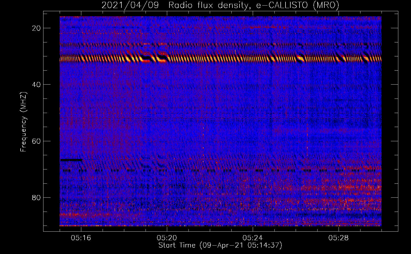Select the 'Frequency (MHZ)' axis label
Image resolution: width=411 pixels, height=254 pixels.
click(23, 122)
